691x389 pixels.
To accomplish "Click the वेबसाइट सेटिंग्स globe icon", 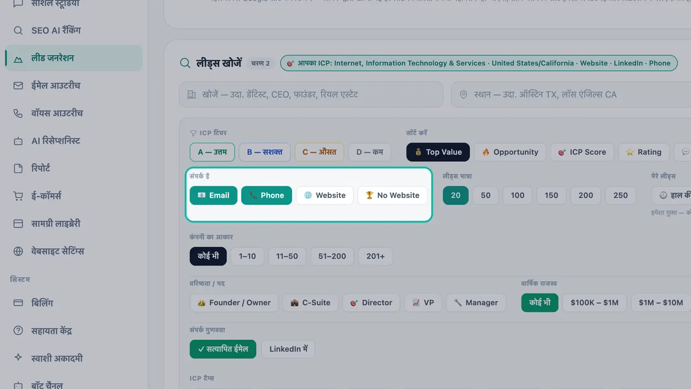I will point(18,251).
